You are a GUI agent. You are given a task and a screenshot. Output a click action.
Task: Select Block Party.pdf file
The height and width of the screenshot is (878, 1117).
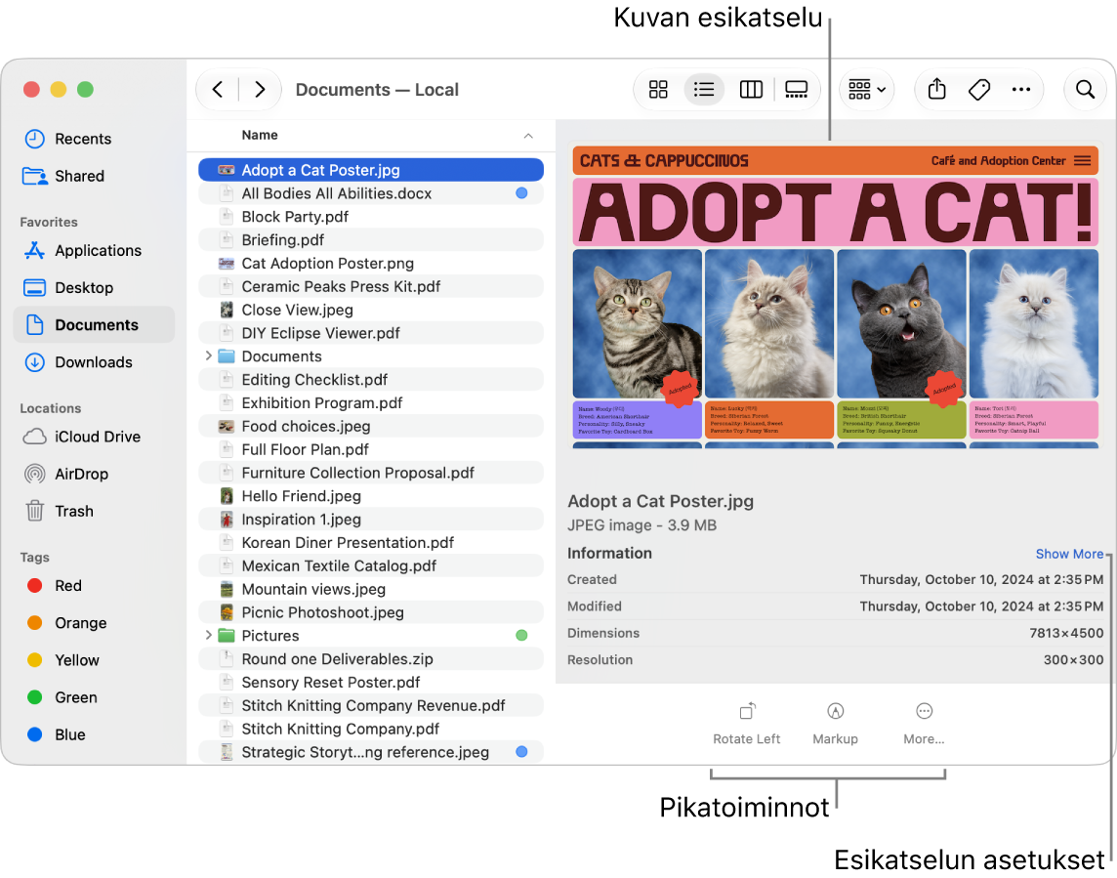click(371, 217)
